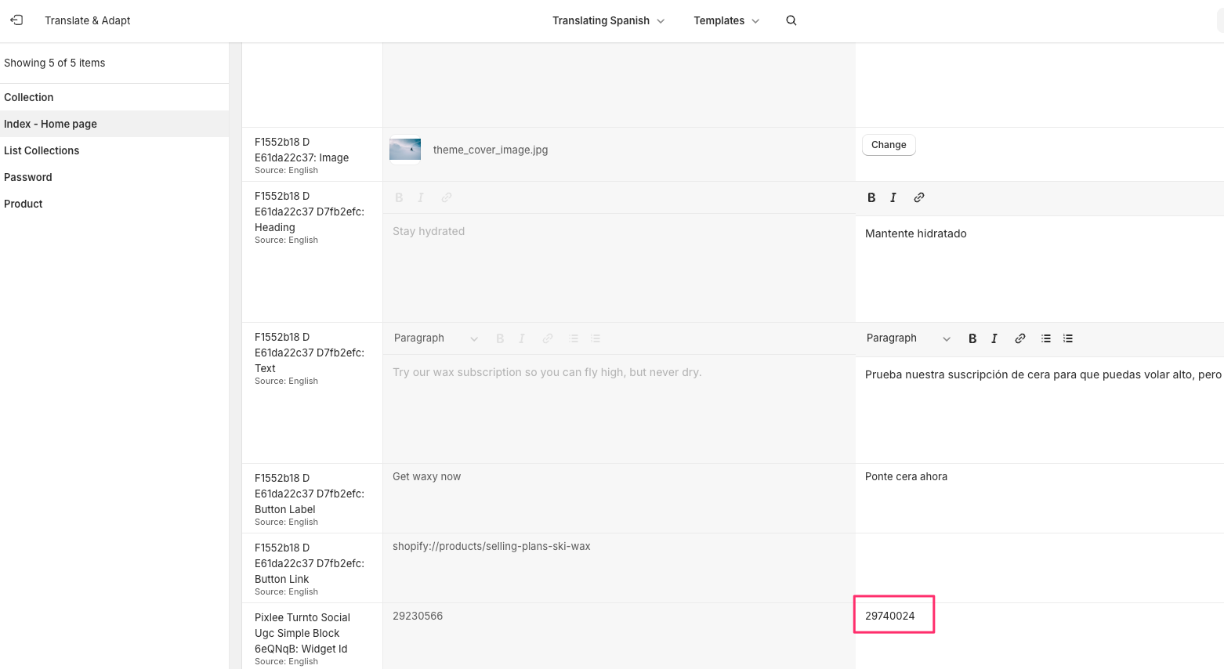Click disabled italic icon in English Text source
Viewport: 1224px width, 669px height.
[x=522, y=338]
